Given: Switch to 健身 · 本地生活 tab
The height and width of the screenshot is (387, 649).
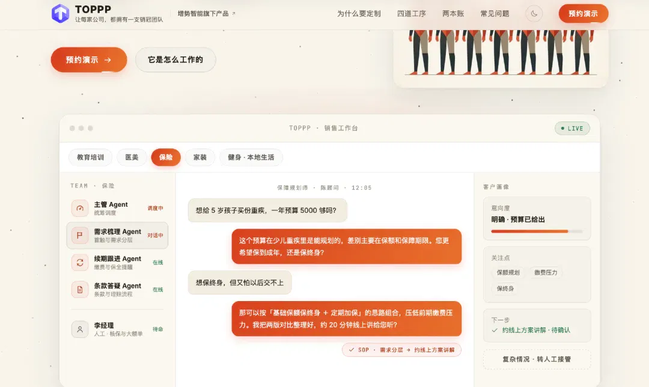Looking at the screenshot, I should click(251, 157).
